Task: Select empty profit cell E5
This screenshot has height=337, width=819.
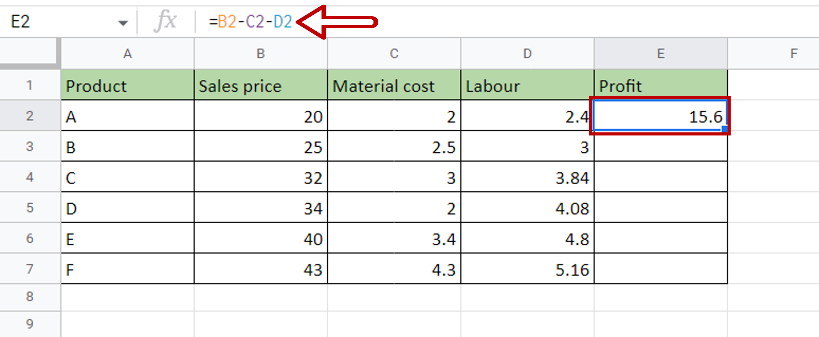Action: [x=661, y=208]
